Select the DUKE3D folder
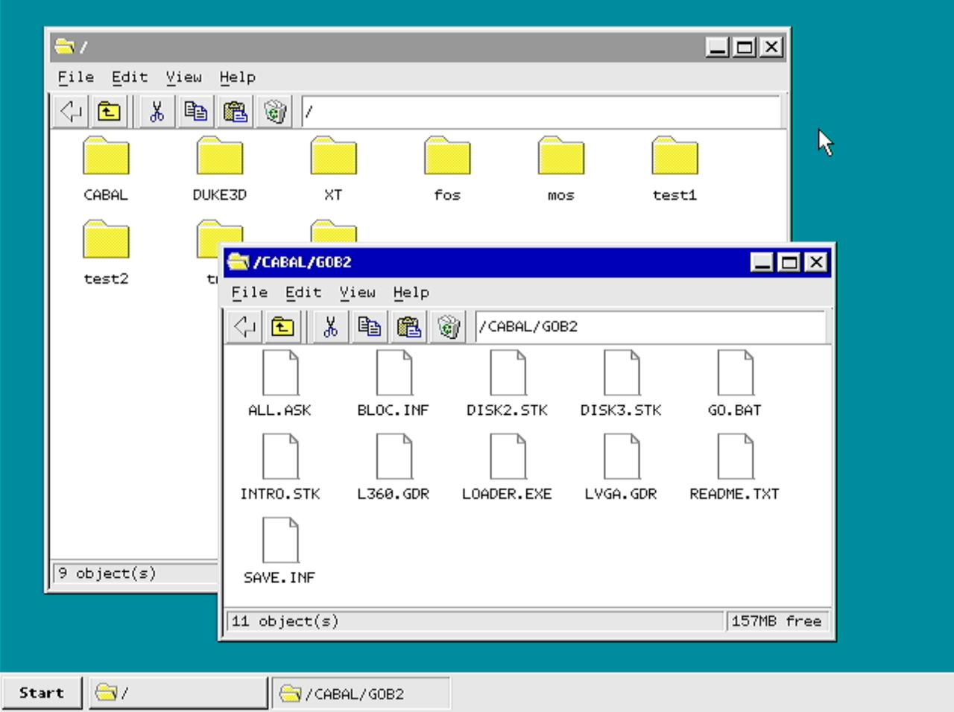Viewport: 954px width, 712px height. click(x=220, y=169)
